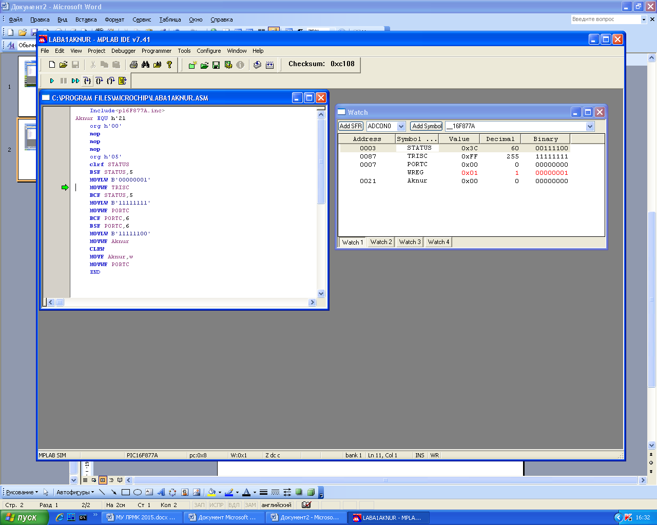Print the ASM file from MPLAB toolbar
657x525 pixels.
click(x=134, y=65)
